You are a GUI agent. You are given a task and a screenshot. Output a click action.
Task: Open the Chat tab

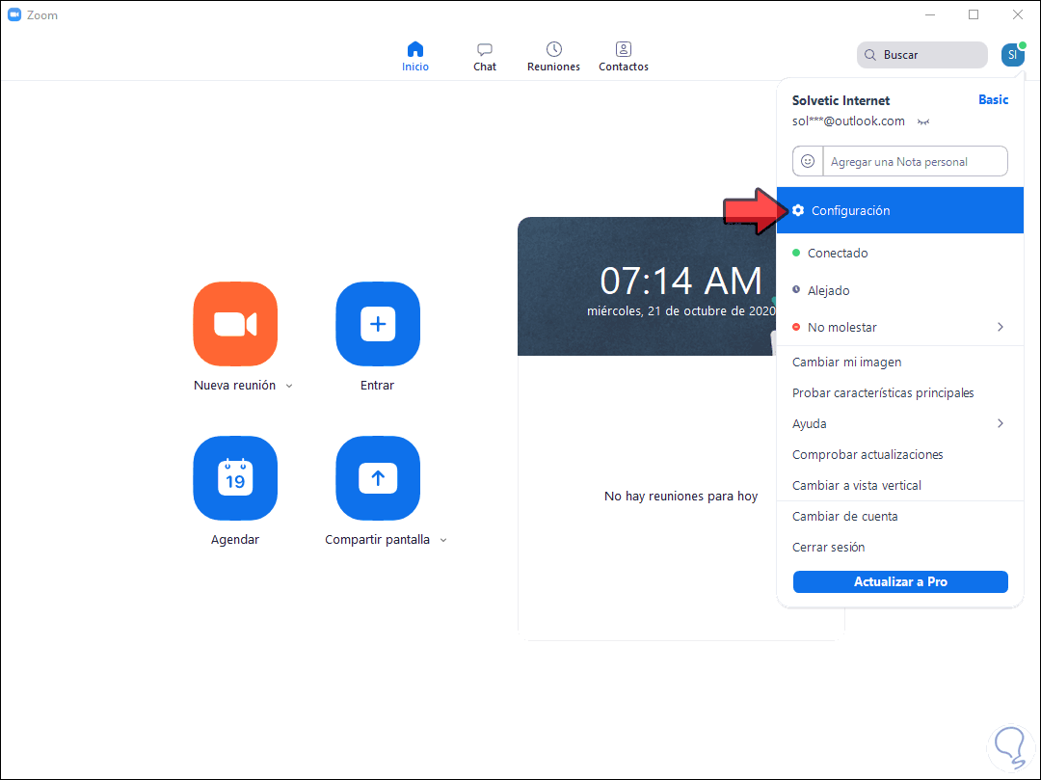485,57
